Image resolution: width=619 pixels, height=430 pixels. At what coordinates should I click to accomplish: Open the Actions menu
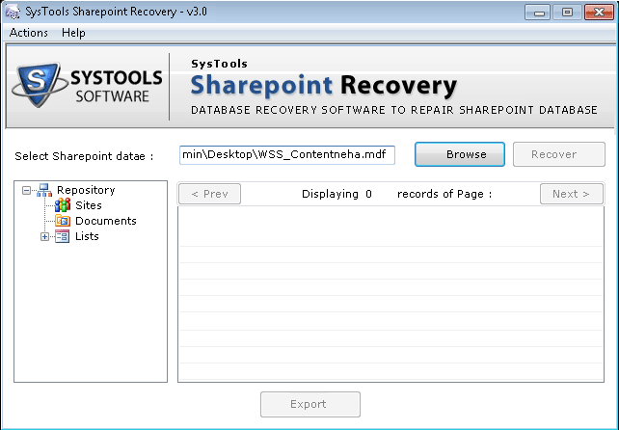point(28,33)
